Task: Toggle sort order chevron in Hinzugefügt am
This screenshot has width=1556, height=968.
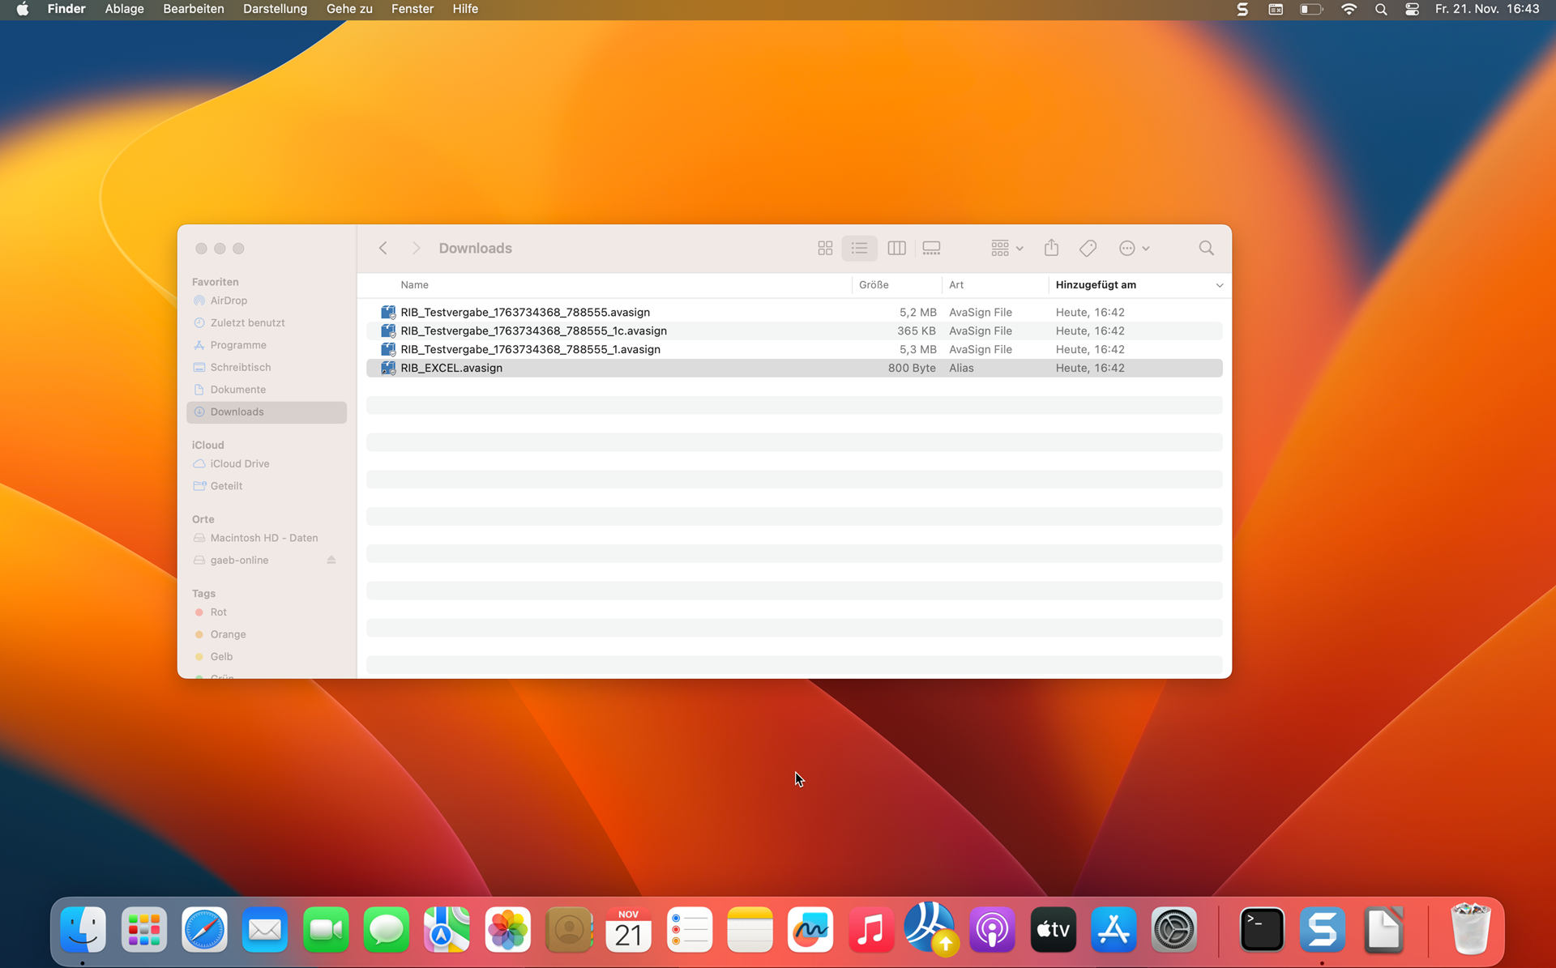Action: (1219, 285)
